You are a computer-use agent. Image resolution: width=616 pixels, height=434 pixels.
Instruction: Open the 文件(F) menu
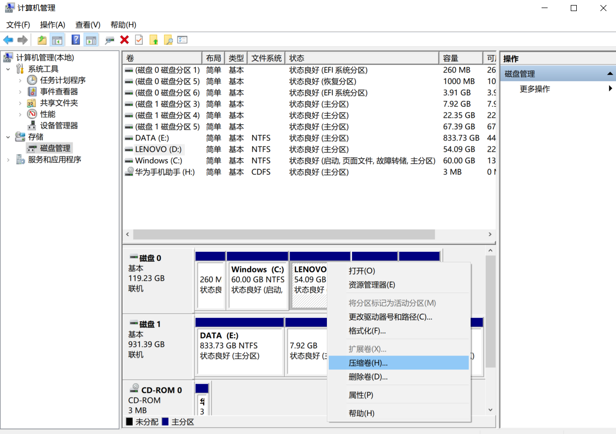click(x=18, y=25)
